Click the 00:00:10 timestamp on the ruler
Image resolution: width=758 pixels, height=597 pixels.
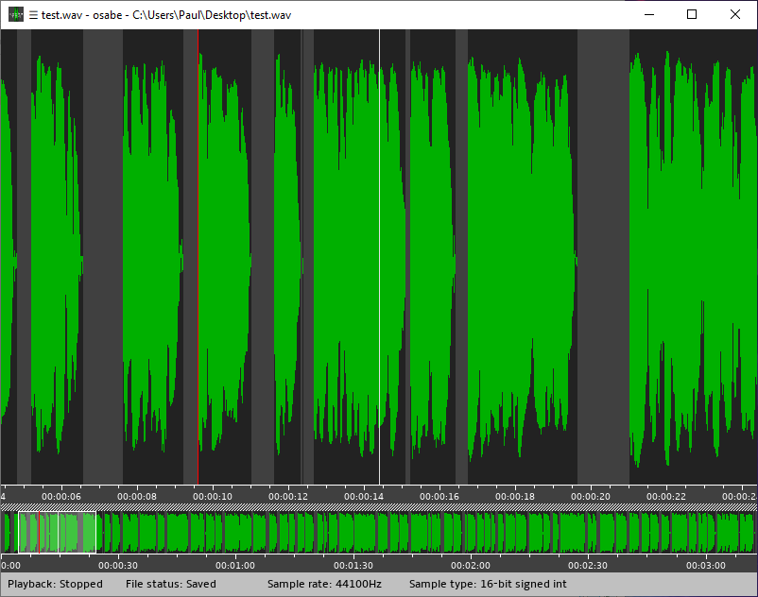point(213,497)
